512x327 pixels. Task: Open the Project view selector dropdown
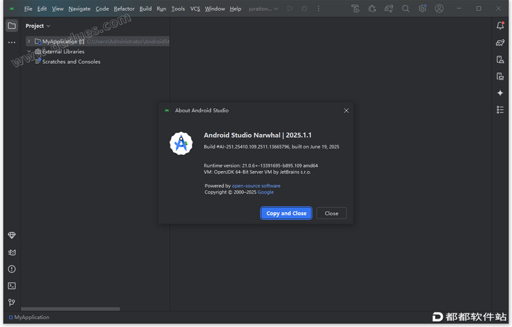pos(38,26)
